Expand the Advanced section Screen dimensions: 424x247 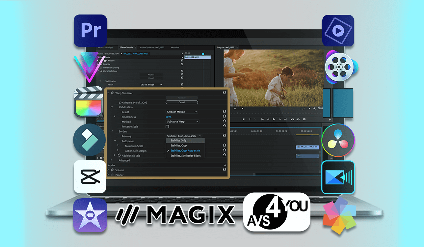[x=111, y=160]
